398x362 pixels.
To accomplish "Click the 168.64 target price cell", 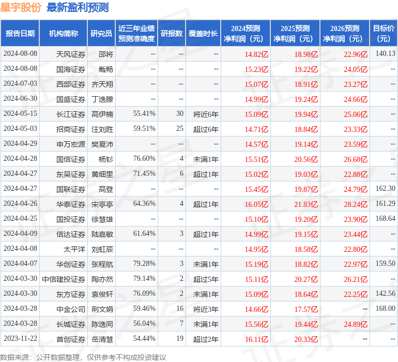I will [385, 219].
